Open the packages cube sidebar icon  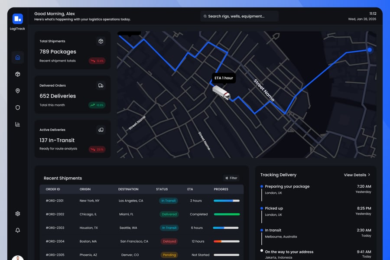[18, 74]
